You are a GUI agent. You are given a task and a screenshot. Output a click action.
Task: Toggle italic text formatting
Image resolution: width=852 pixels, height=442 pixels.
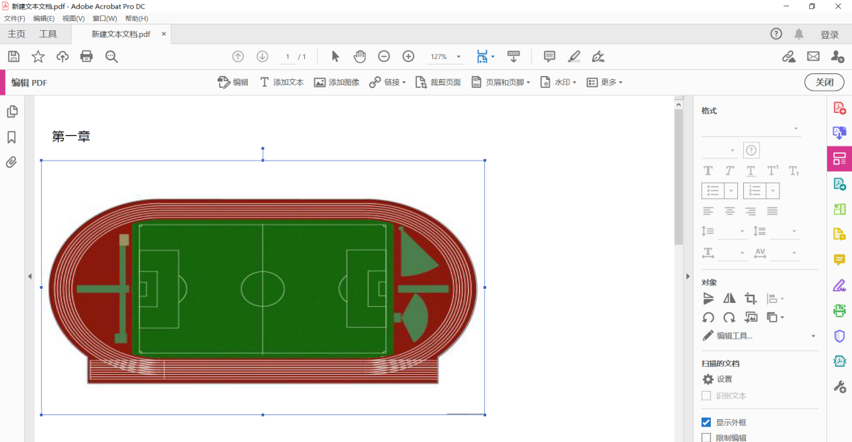pos(729,171)
